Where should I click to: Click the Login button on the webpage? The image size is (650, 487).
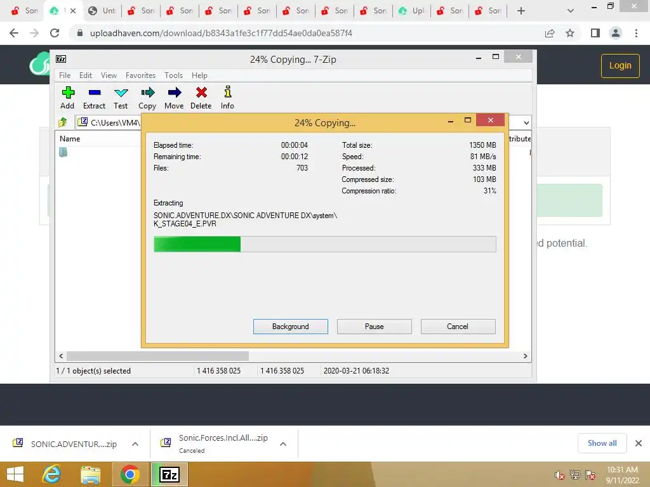pyautogui.click(x=620, y=65)
